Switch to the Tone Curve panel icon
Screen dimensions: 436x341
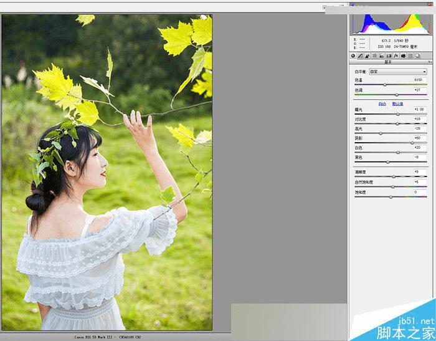[360, 55]
